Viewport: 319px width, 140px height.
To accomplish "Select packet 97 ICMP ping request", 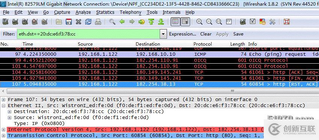I will click(x=159, y=54).
